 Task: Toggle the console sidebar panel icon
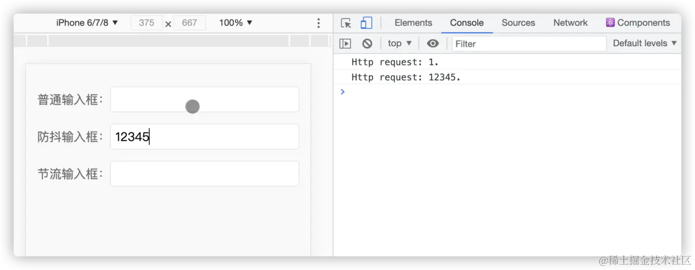pos(345,43)
